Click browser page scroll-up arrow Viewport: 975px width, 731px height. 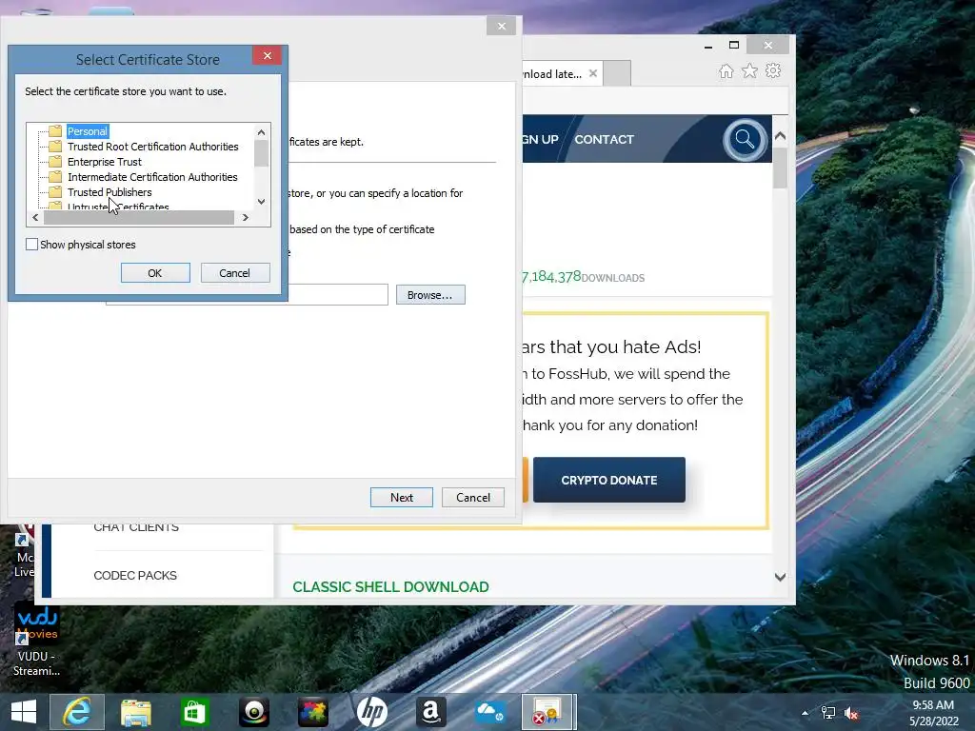pyautogui.click(x=781, y=135)
